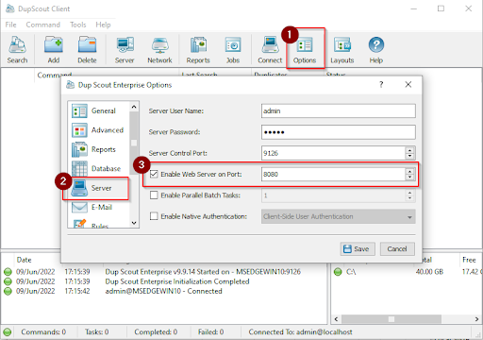Open the Client-Side User Authentication dropdown
The image size is (483, 340).
click(339, 216)
